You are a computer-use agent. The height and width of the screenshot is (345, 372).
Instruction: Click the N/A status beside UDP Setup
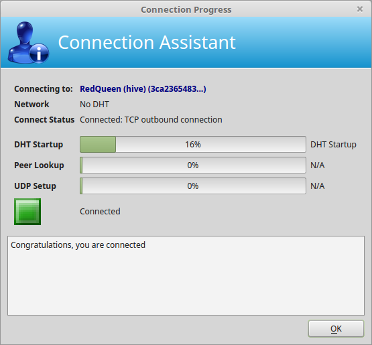pyautogui.click(x=318, y=186)
